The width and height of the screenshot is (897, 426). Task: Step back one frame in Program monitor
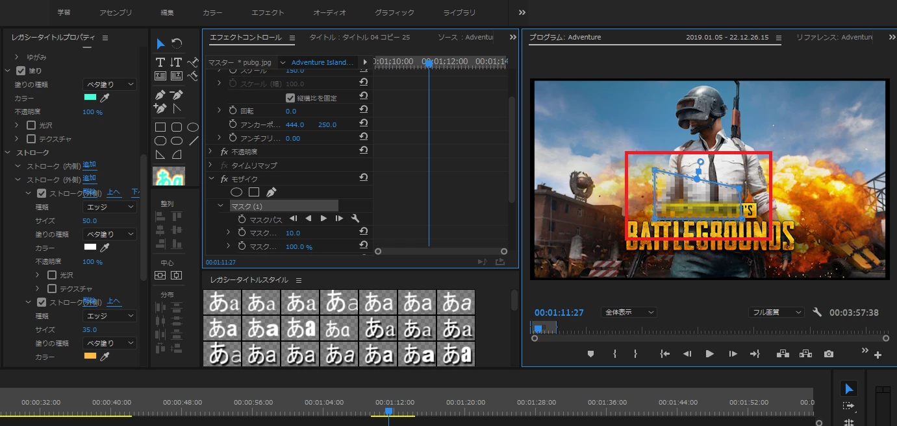coord(687,354)
